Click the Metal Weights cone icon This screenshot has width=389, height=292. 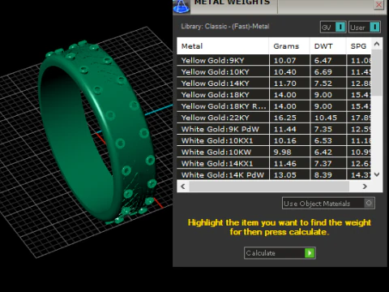point(182,6)
